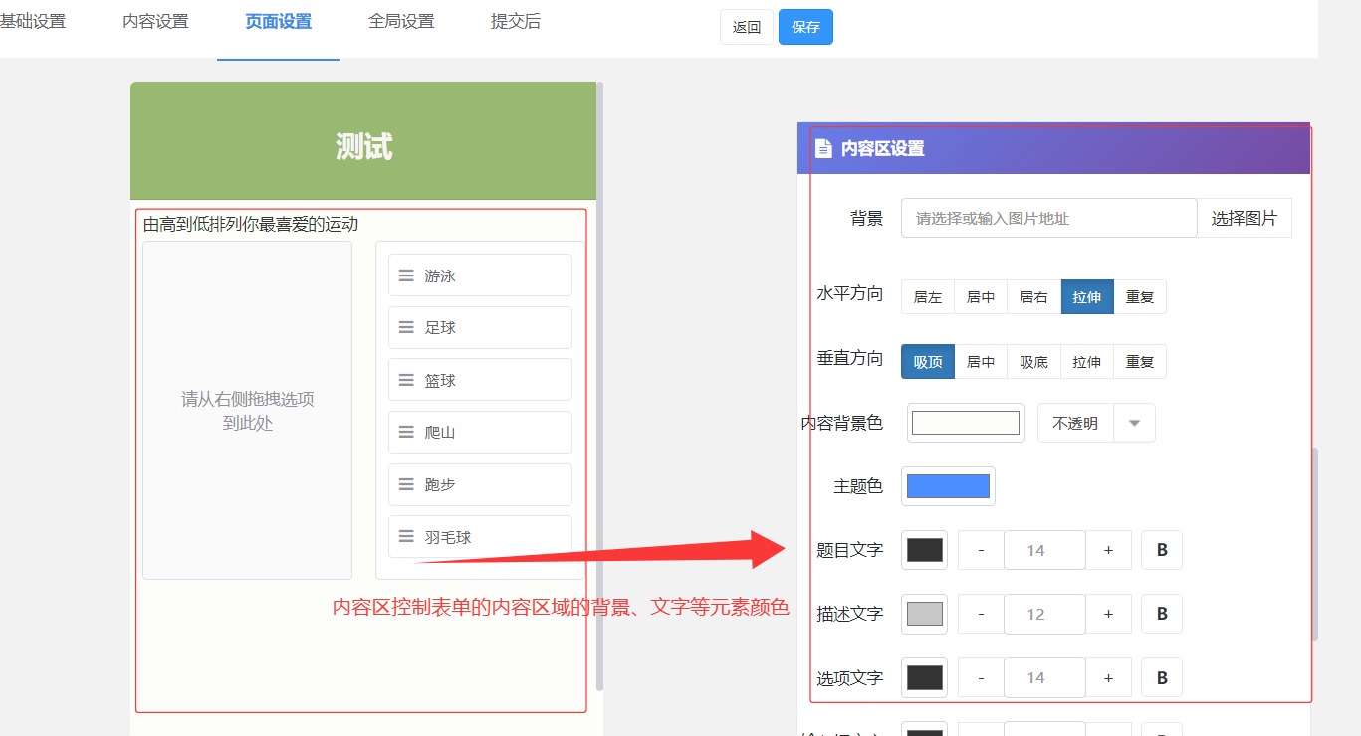The image size is (1361, 736).
Task: Click drag handle icon beside 游泳
Action: (406, 276)
